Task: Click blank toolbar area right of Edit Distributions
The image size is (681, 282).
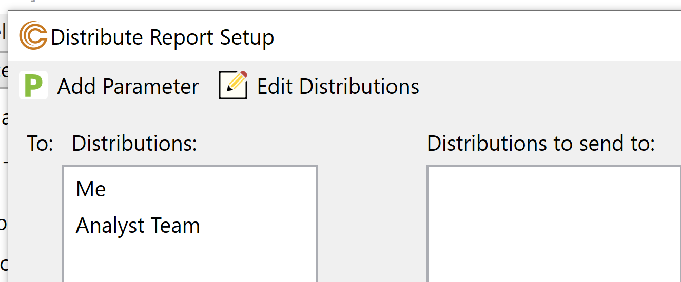Action: (539, 86)
